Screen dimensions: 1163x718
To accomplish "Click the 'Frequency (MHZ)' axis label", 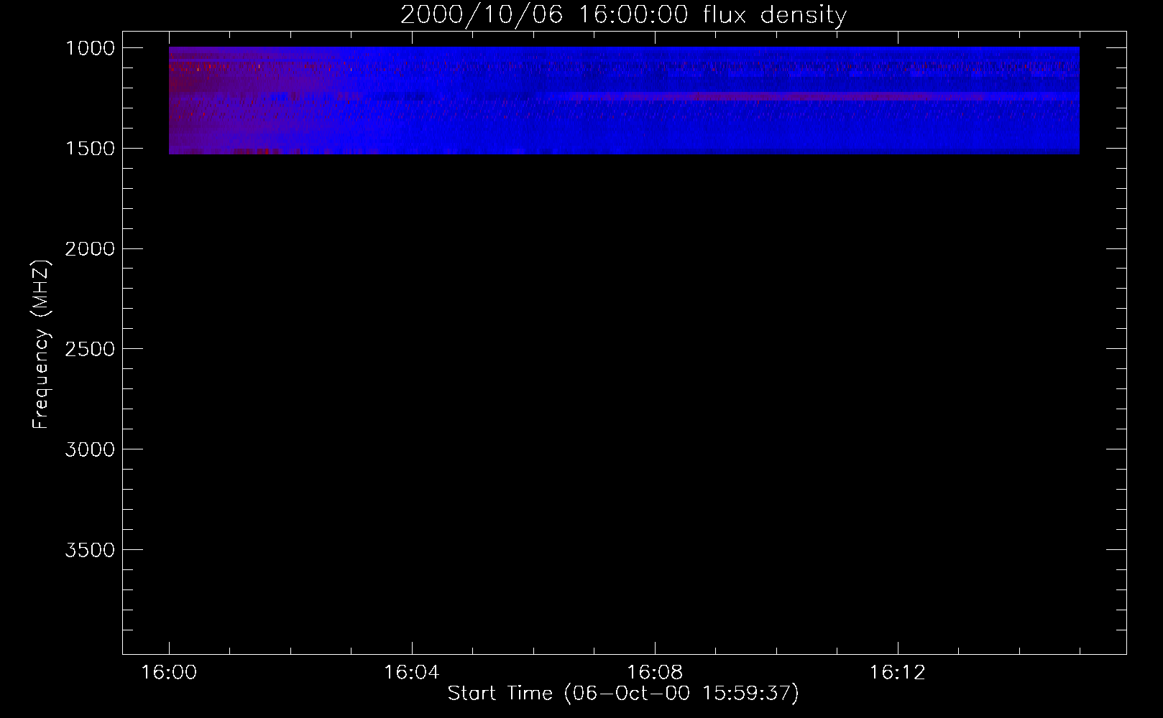I will coord(42,345).
